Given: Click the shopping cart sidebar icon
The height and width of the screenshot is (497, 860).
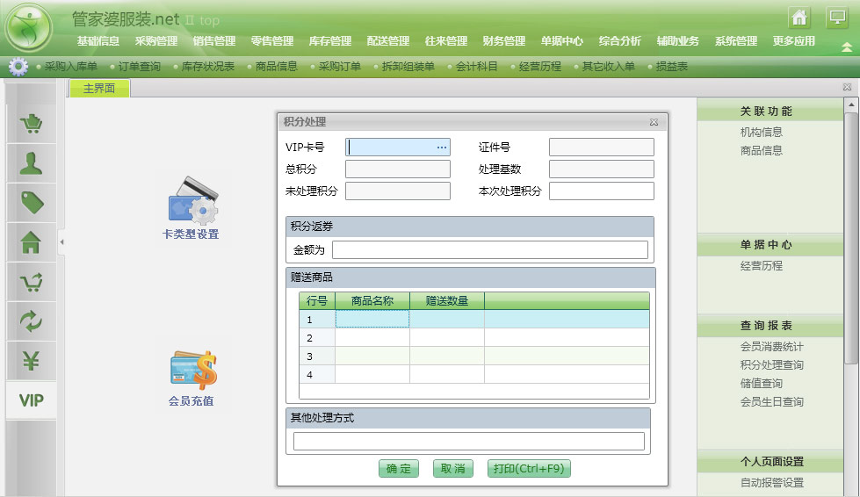Looking at the screenshot, I should pos(32,124).
